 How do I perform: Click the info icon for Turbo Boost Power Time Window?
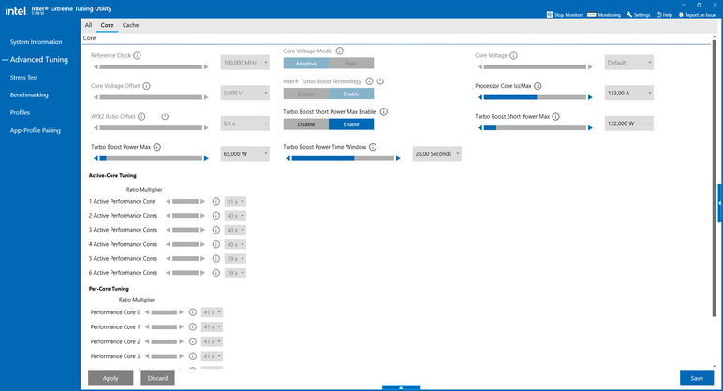pyautogui.click(x=374, y=147)
